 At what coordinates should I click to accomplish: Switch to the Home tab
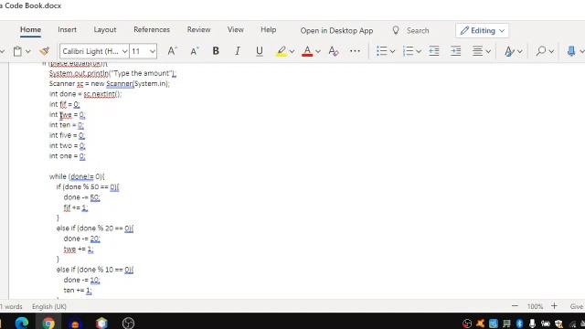click(x=30, y=30)
